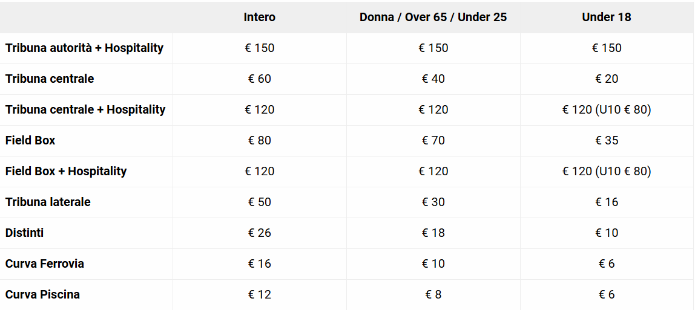
Task: Select the Donna / Over 65 / Under 25 header
Action: [x=433, y=17]
